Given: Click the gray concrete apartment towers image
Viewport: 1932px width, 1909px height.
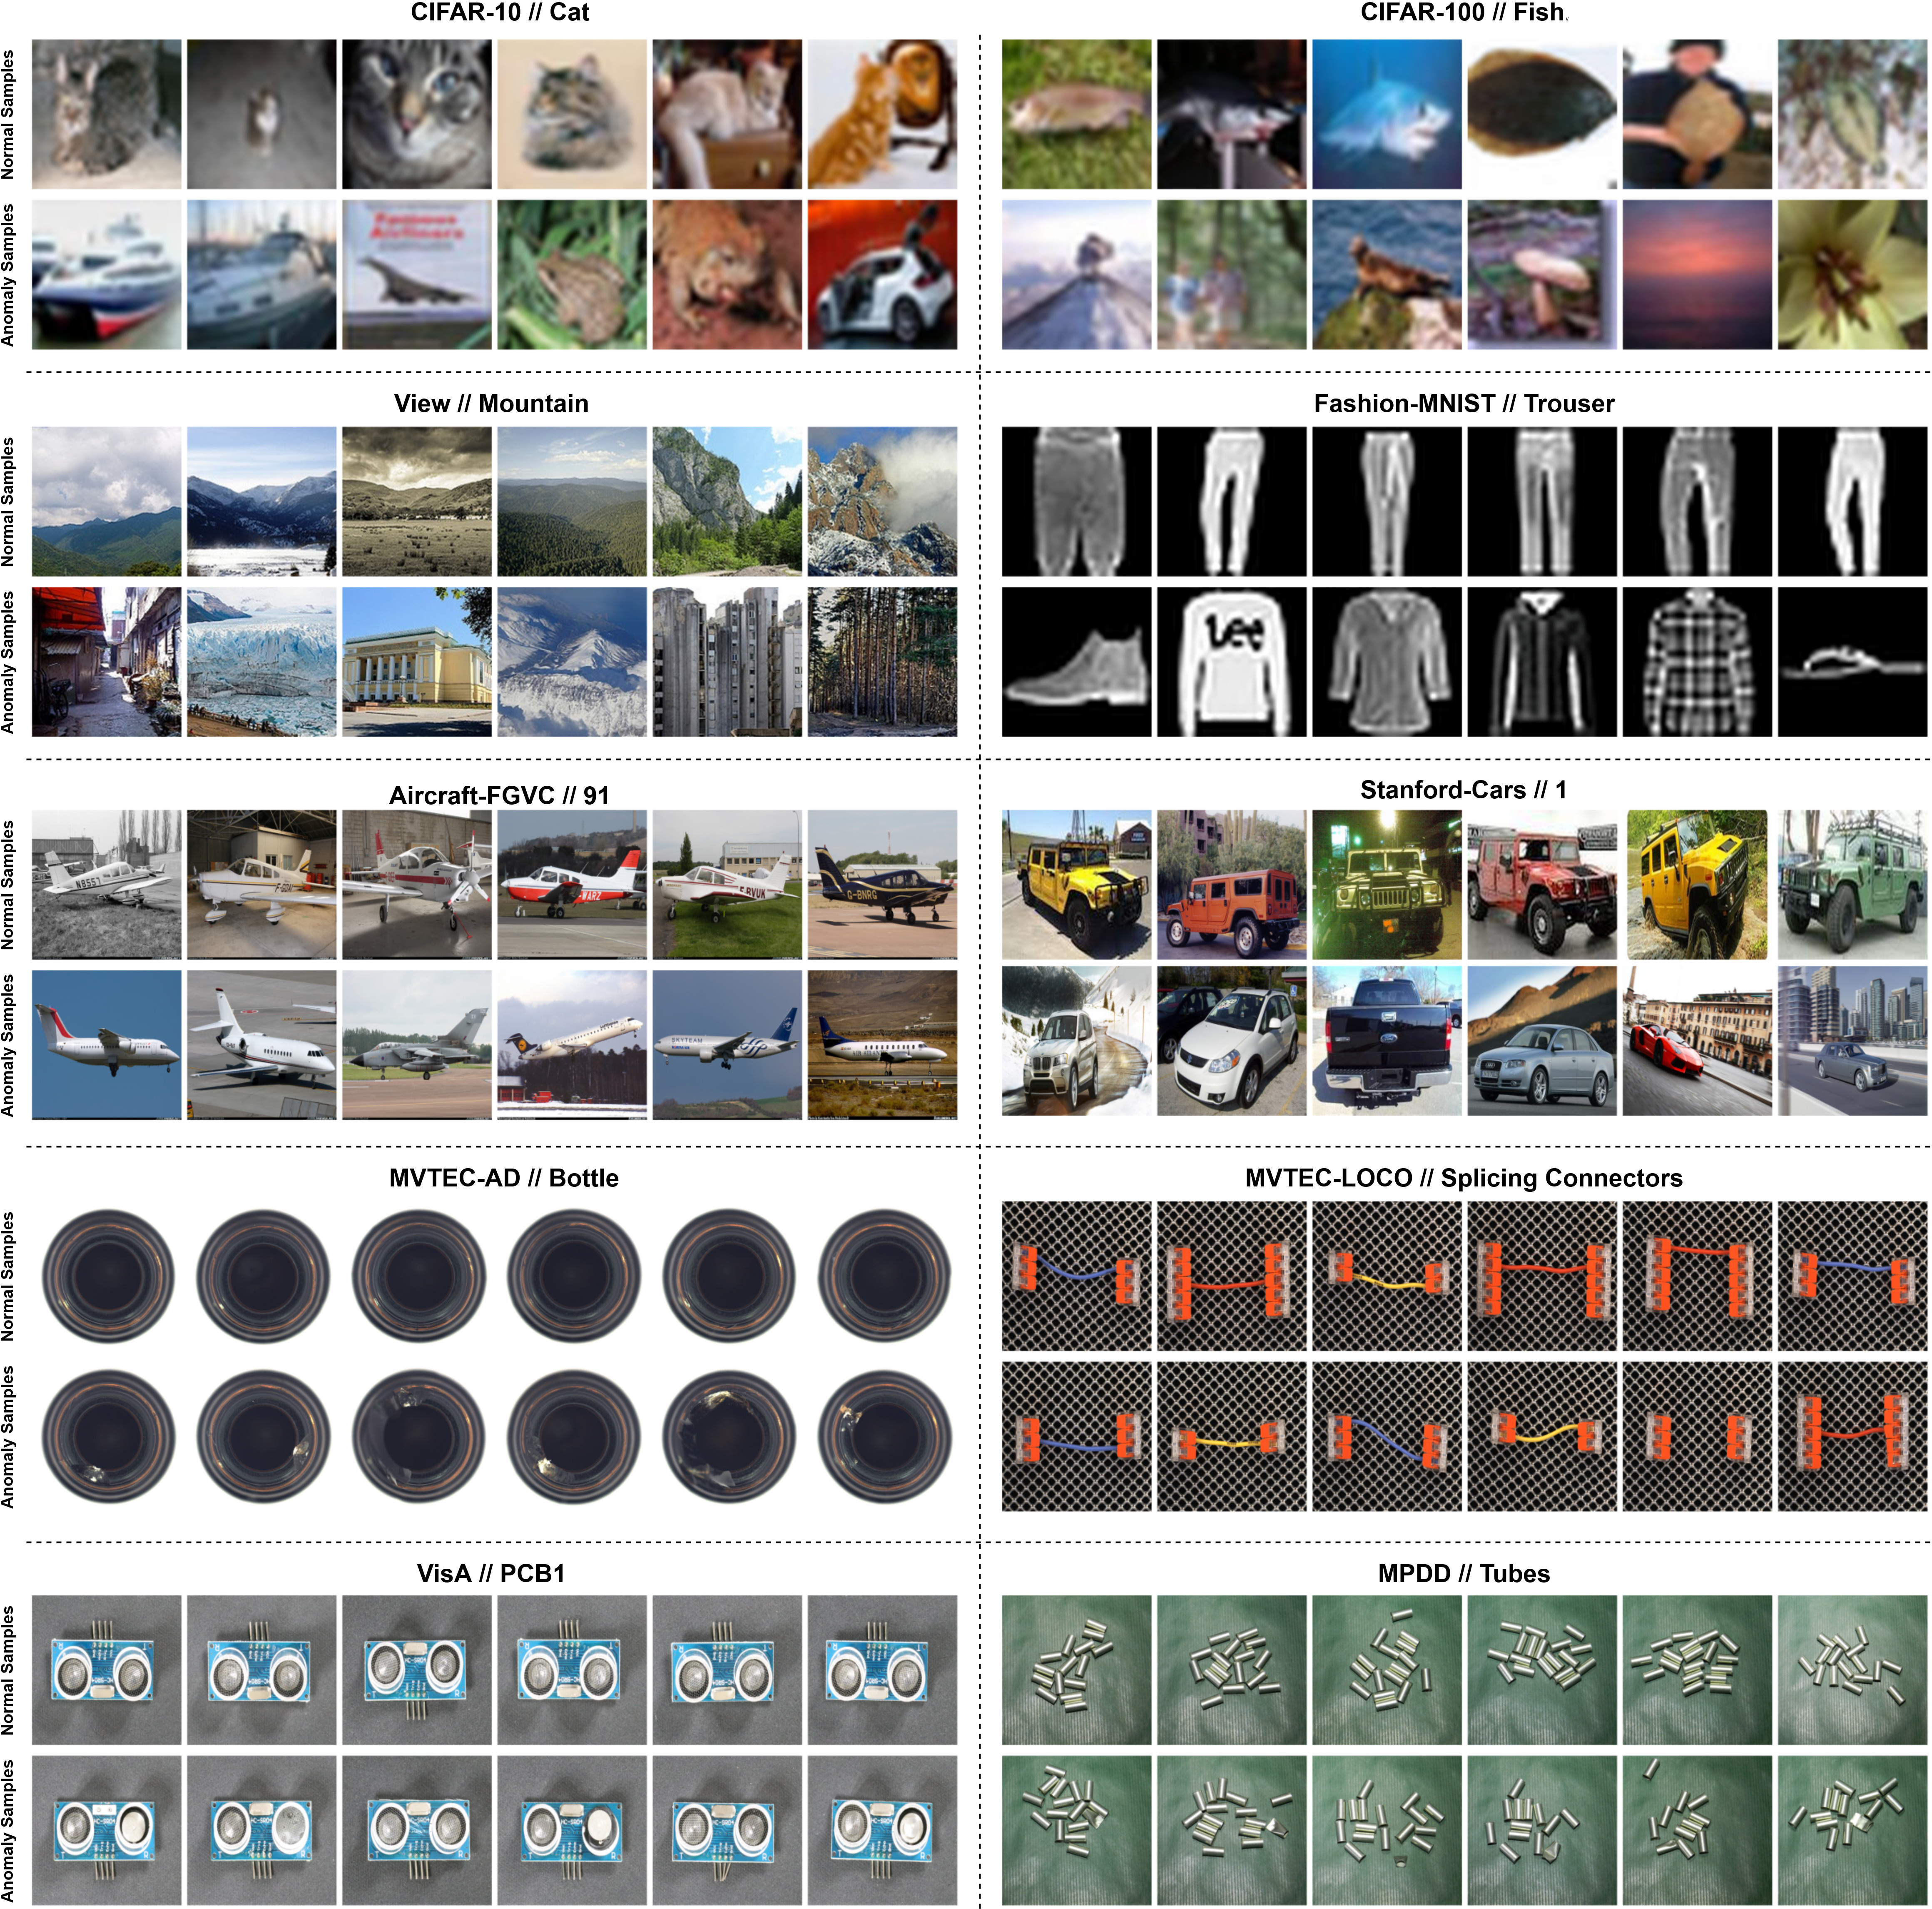Looking at the screenshot, I should (x=727, y=662).
